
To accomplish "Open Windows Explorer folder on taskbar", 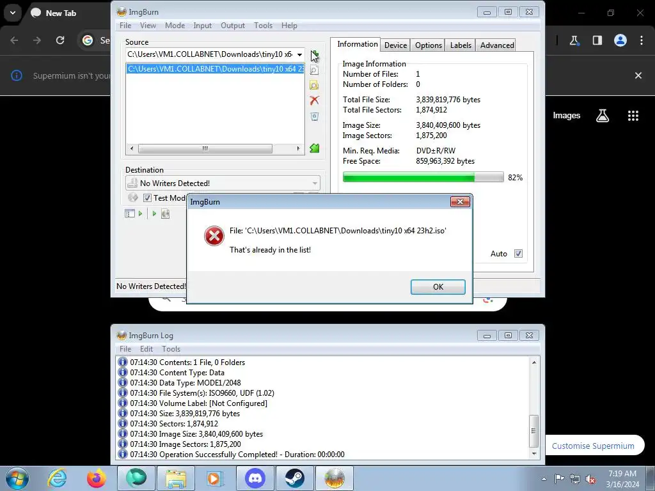I will tap(176, 478).
